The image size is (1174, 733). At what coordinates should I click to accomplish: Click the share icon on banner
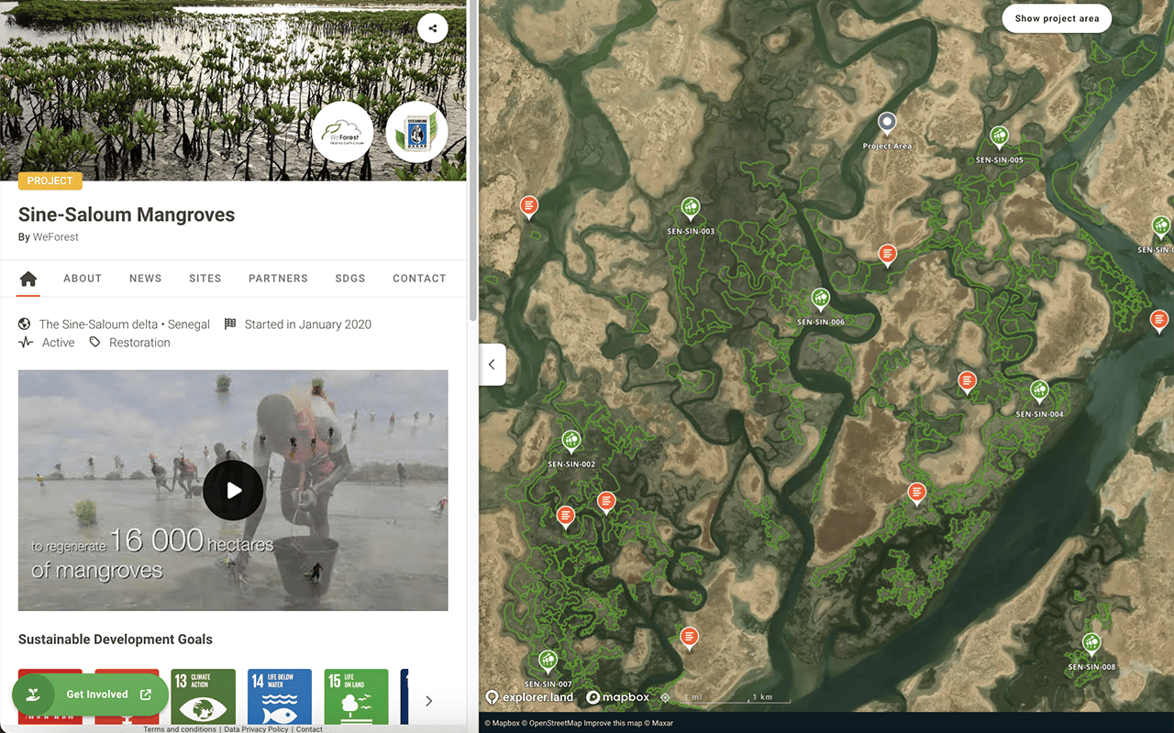coord(432,27)
